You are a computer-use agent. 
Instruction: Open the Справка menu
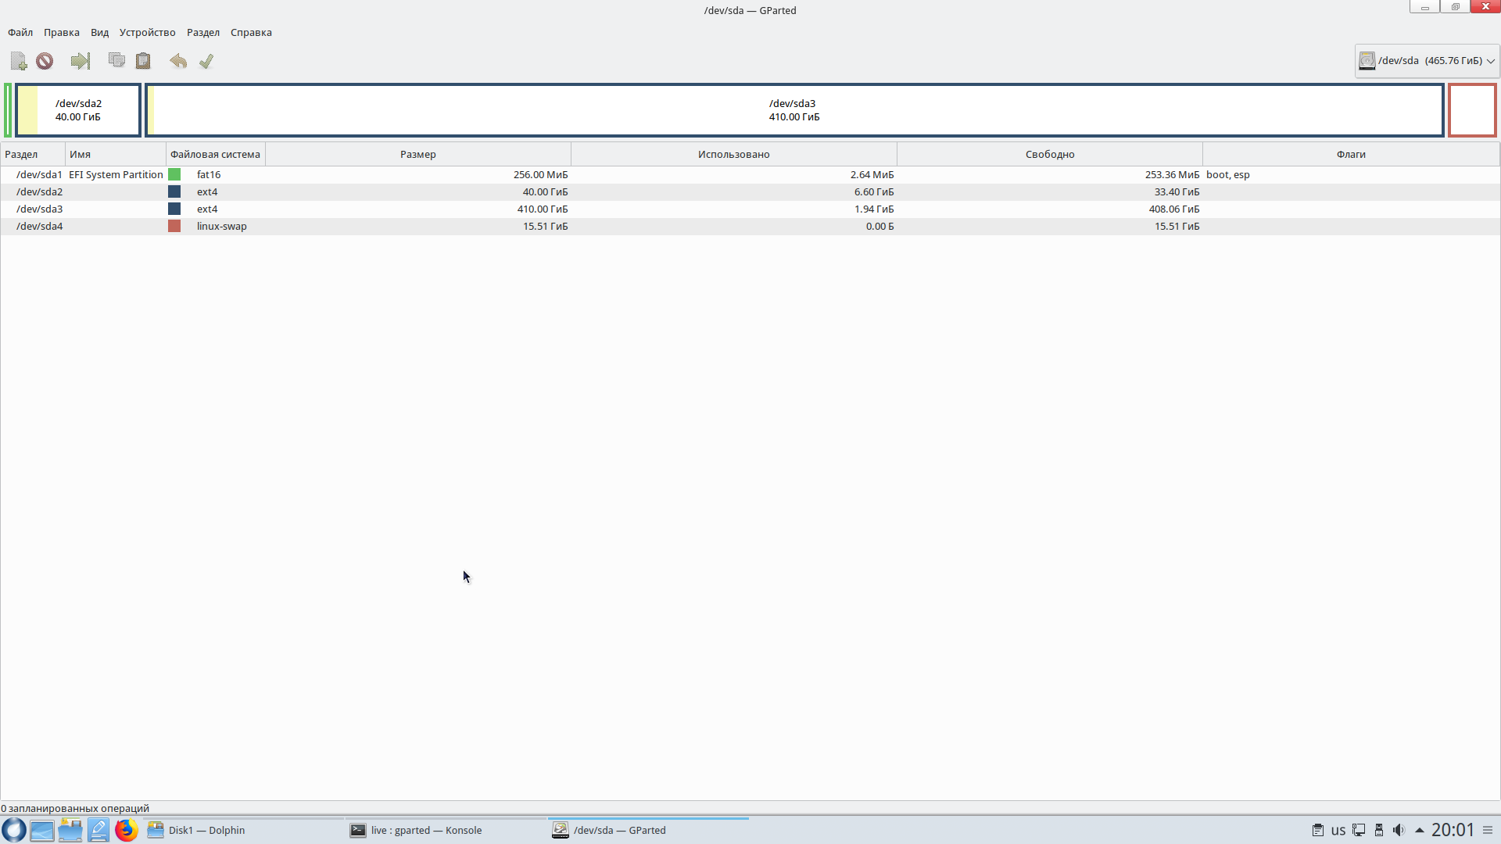251,32
